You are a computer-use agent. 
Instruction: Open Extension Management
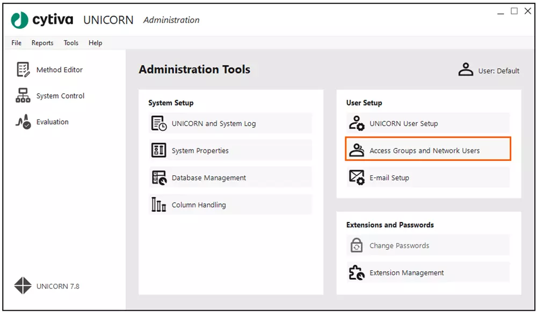click(x=427, y=272)
